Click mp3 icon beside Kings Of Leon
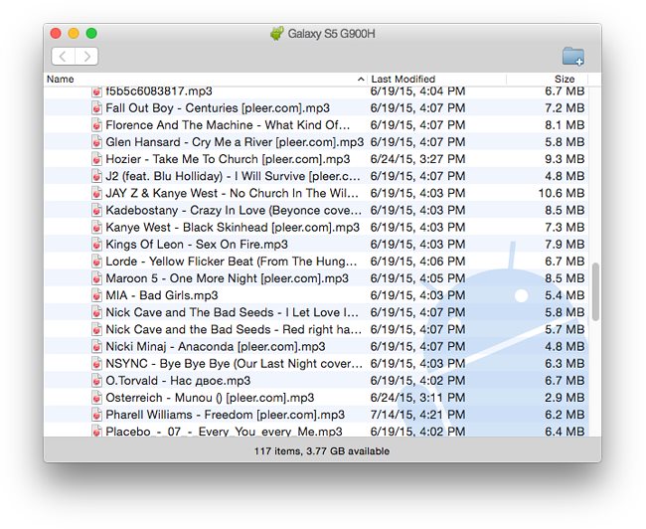646x529 pixels. (96, 245)
